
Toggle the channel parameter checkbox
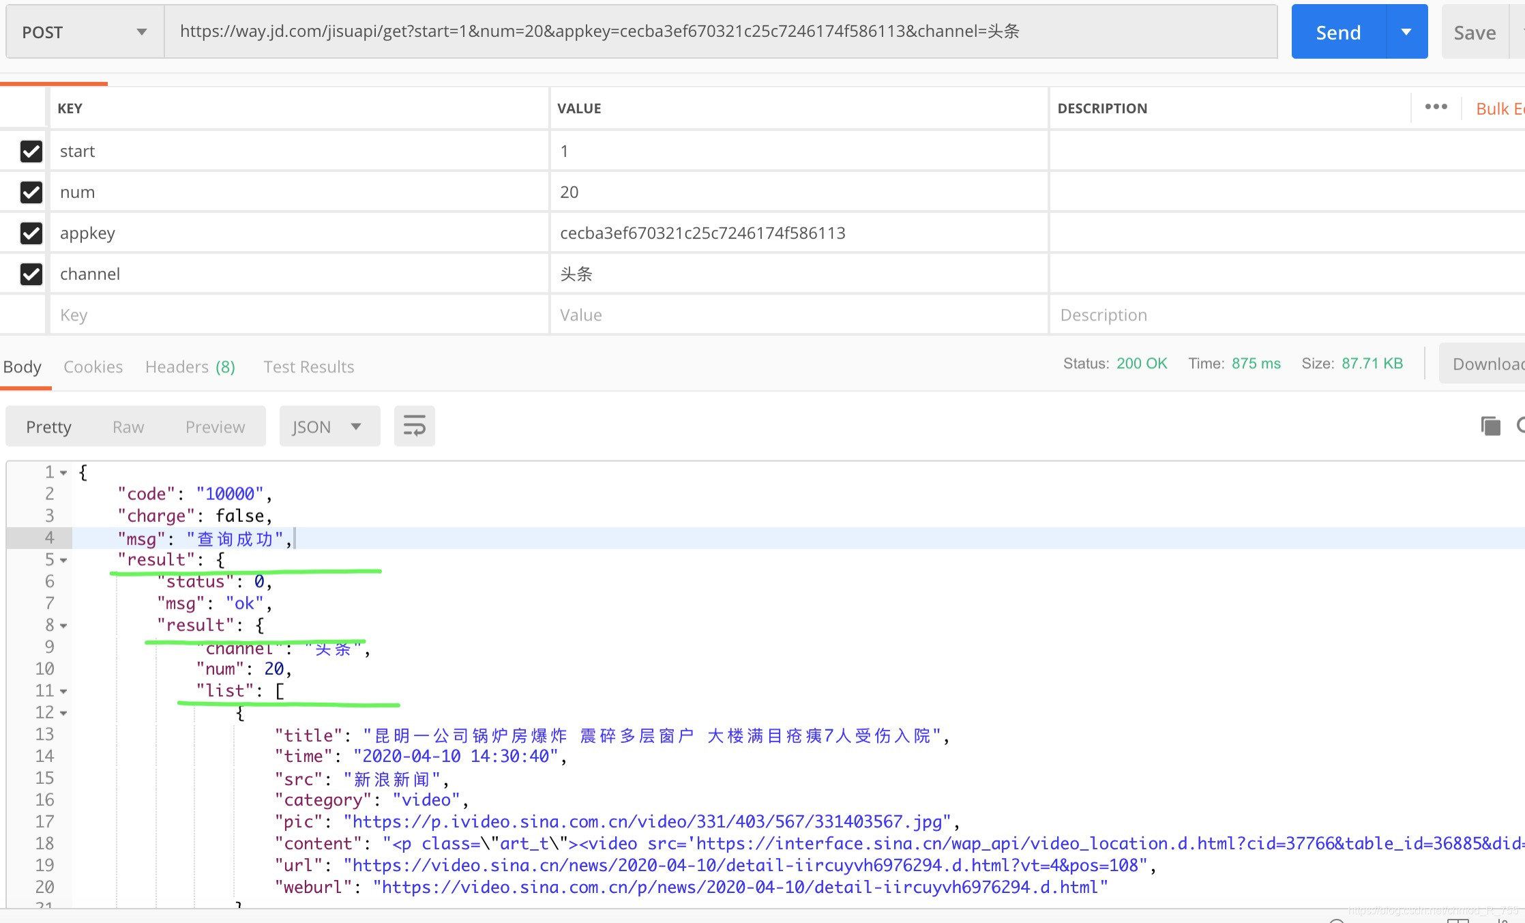pos(31,274)
